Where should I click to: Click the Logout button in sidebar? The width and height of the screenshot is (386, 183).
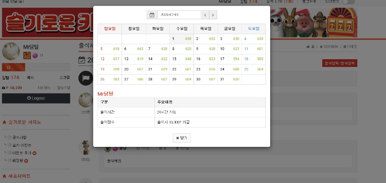(x=36, y=98)
